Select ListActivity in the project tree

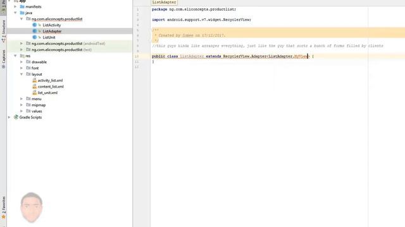(x=52, y=25)
